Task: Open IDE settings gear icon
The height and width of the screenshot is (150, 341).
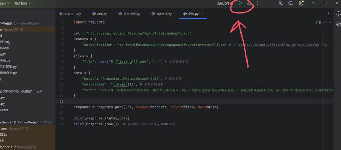Action: 301,3
